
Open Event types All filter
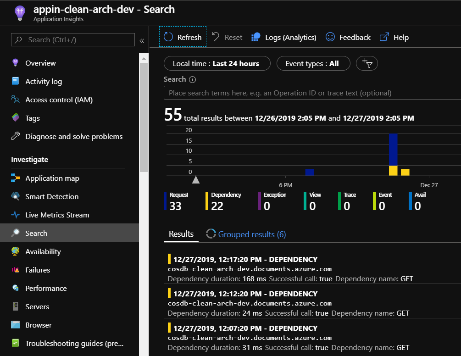[x=313, y=63]
